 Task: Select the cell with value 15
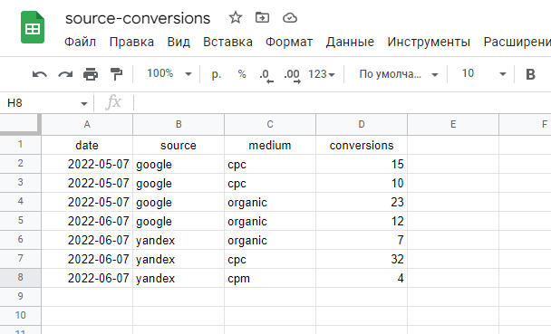[x=362, y=164]
